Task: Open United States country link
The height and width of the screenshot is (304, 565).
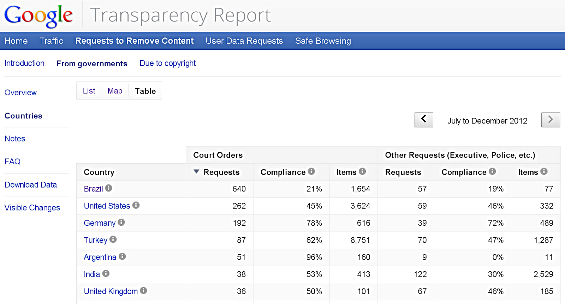Action: pyautogui.click(x=107, y=206)
